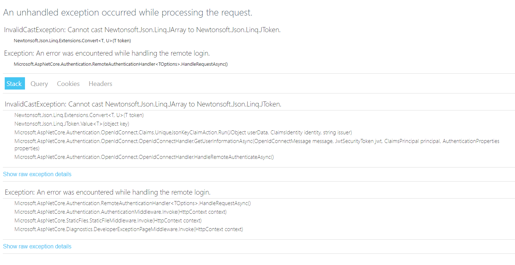
Task: Select the active Stack tab
Action: (14, 83)
